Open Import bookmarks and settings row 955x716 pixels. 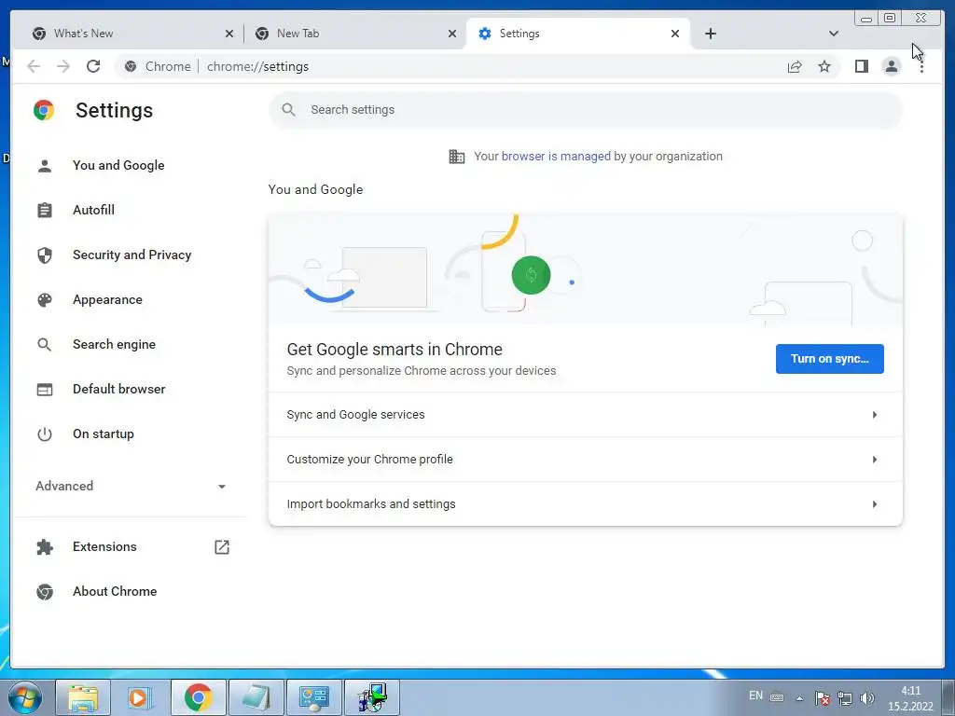click(x=586, y=504)
